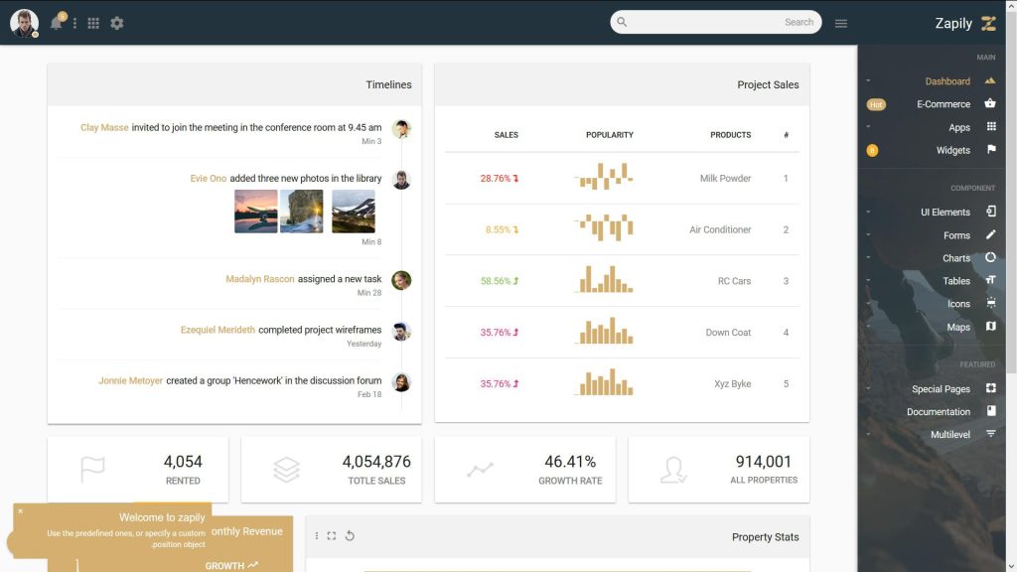Image resolution: width=1017 pixels, height=572 pixels.
Task: Open the notifications bell icon
Action: coord(57,23)
